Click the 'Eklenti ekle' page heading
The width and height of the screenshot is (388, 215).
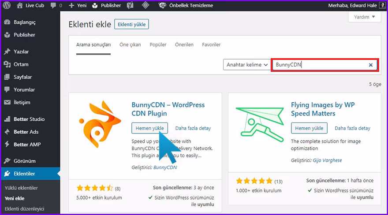pyautogui.click(x=90, y=25)
